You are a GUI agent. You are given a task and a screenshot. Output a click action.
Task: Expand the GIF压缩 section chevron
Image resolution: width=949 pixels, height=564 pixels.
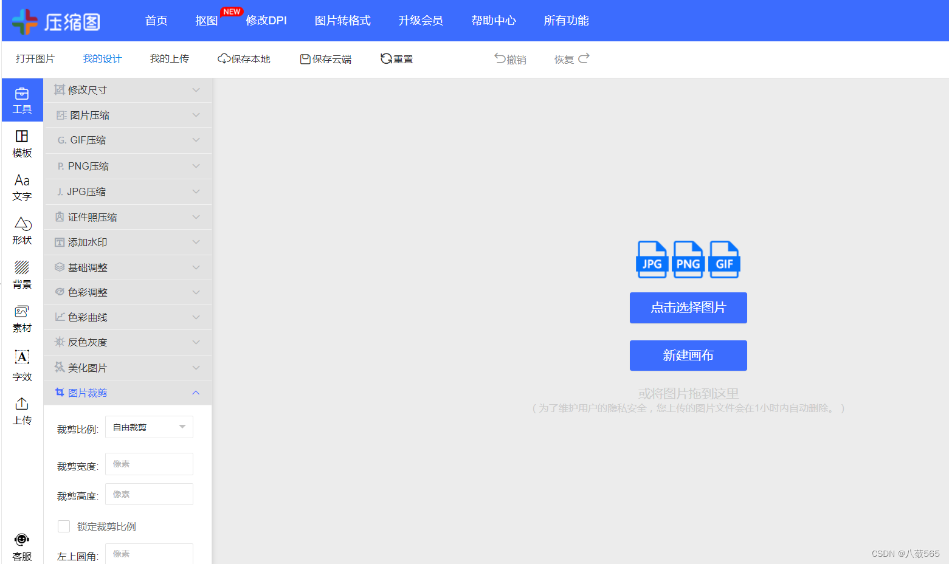pyautogui.click(x=196, y=140)
